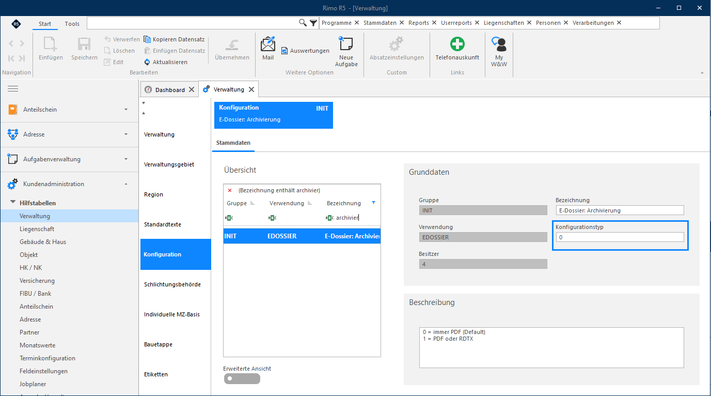Click Kopieren Datensatz
The height and width of the screenshot is (396, 711).
tap(174, 39)
